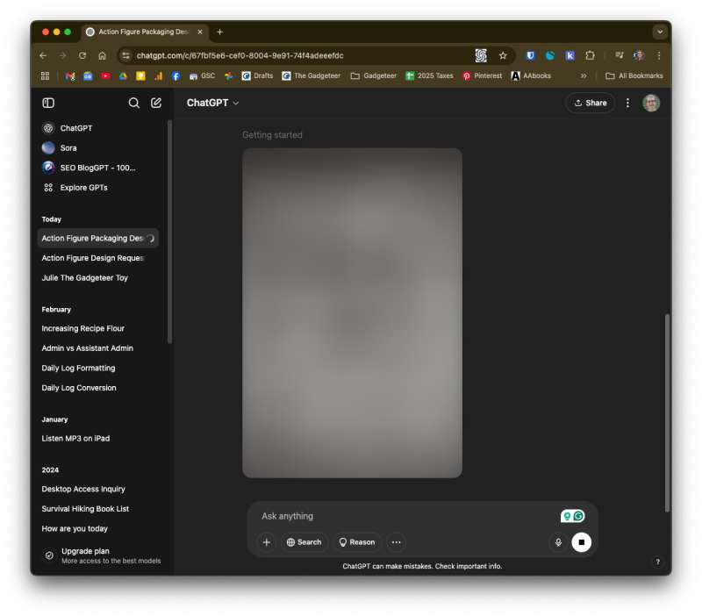This screenshot has height=616, width=702.
Task: Open the How are you today chat
Action: [x=75, y=528]
